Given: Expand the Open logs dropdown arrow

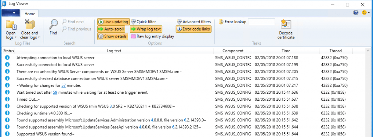Looking at the screenshot, I should (x=15, y=37).
